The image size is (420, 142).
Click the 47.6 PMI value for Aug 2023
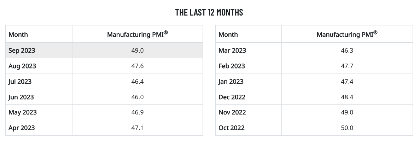[x=137, y=66]
